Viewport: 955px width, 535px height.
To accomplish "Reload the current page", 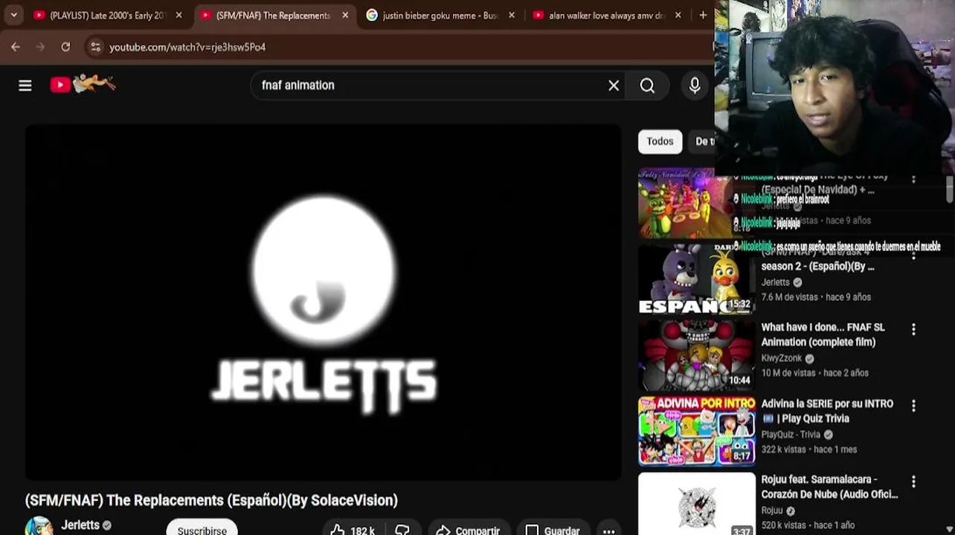I will tap(65, 47).
